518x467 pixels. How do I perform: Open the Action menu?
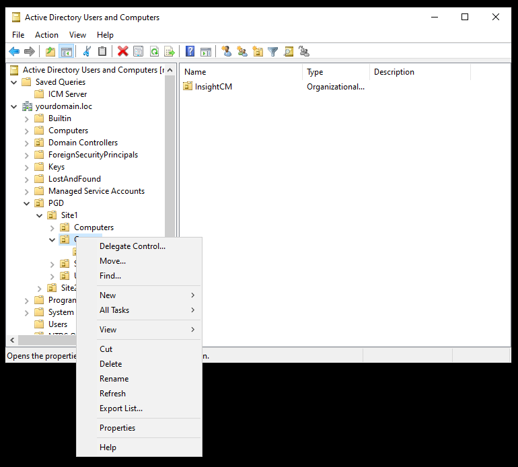(46, 35)
